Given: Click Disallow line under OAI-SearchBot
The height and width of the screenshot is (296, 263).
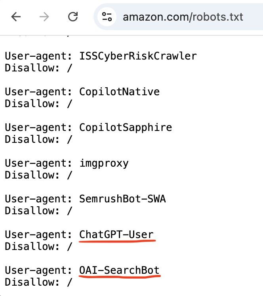Looking at the screenshot, I should [38, 282].
